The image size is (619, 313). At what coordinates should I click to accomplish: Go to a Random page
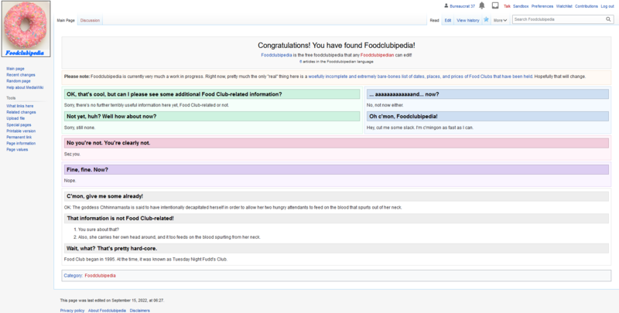tap(19, 80)
